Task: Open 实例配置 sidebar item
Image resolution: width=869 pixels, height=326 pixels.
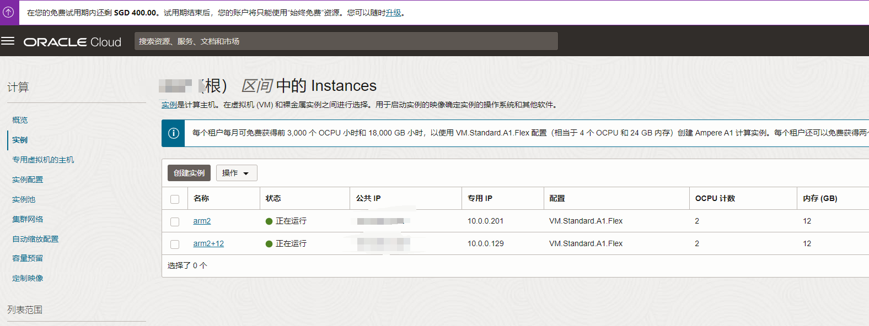Action: coord(28,180)
